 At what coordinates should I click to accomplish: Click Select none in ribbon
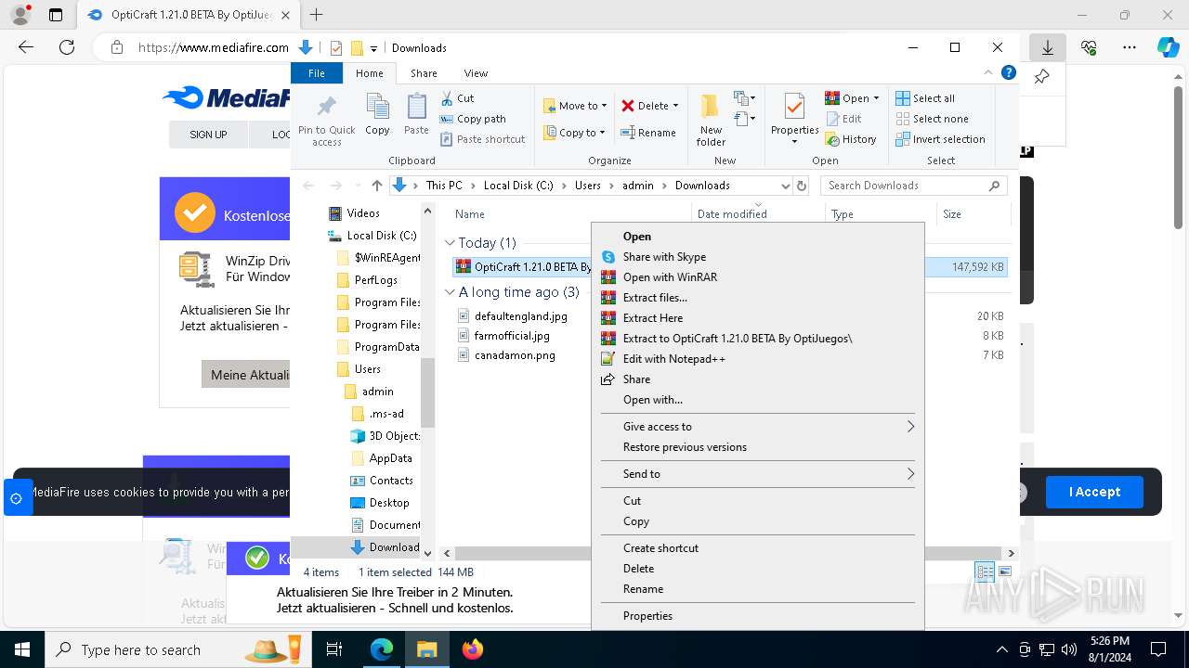932,119
